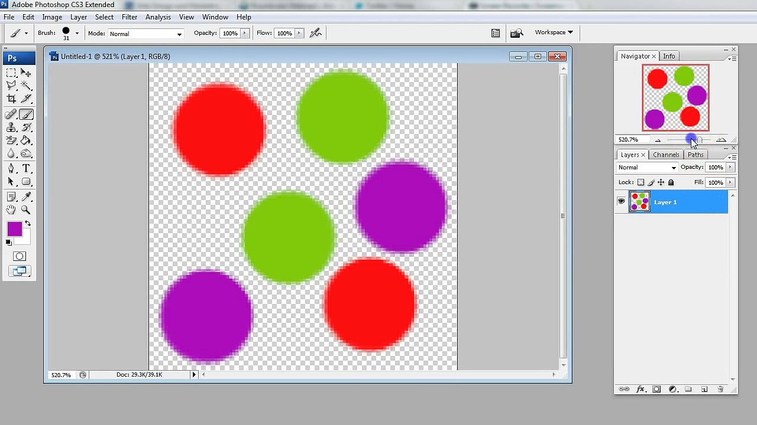This screenshot has height=425, width=757.
Task: Select the Eraser tool
Action: pyautogui.click(x=11, y=140)
